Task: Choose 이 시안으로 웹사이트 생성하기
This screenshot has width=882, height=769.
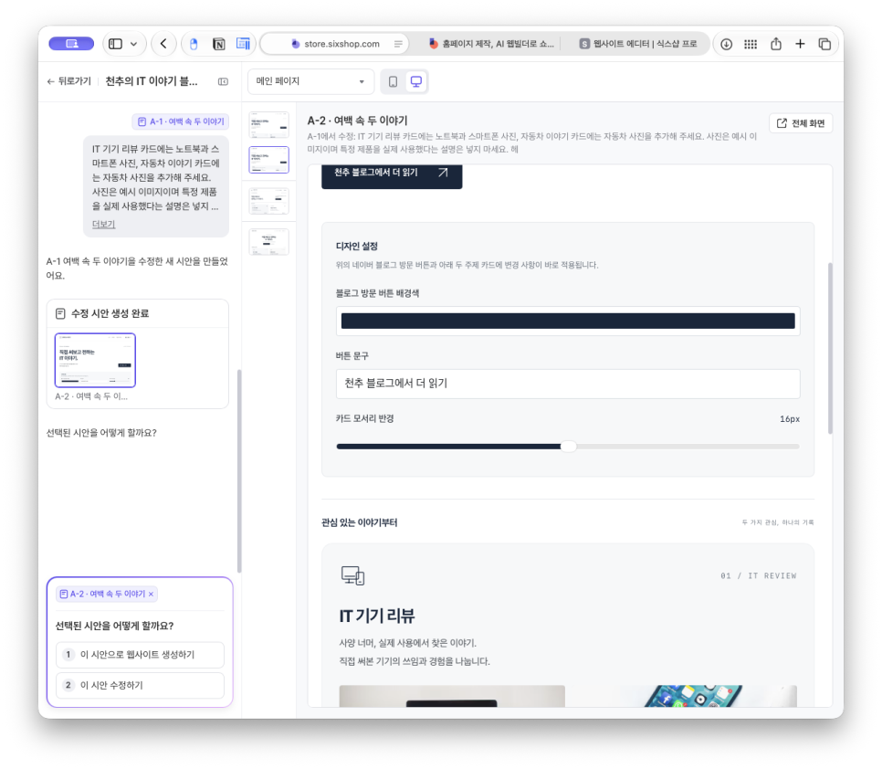Action: (x=140, y=655)
